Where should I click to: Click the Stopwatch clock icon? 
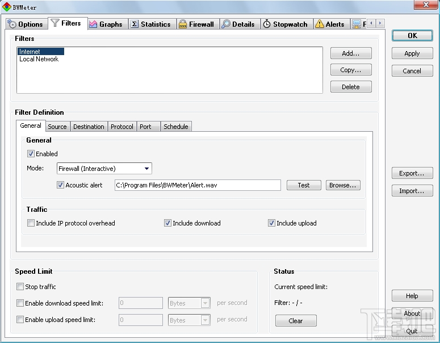click(267, 24)
